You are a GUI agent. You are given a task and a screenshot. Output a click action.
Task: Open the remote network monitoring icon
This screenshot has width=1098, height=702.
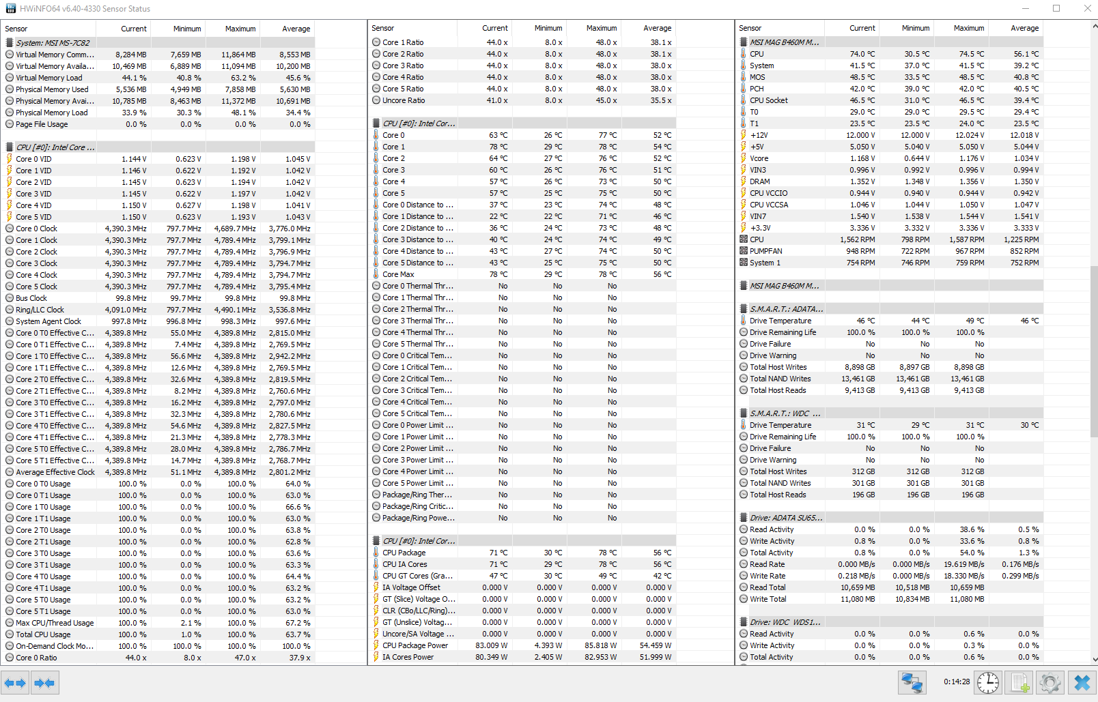click(x=912, y=682)
